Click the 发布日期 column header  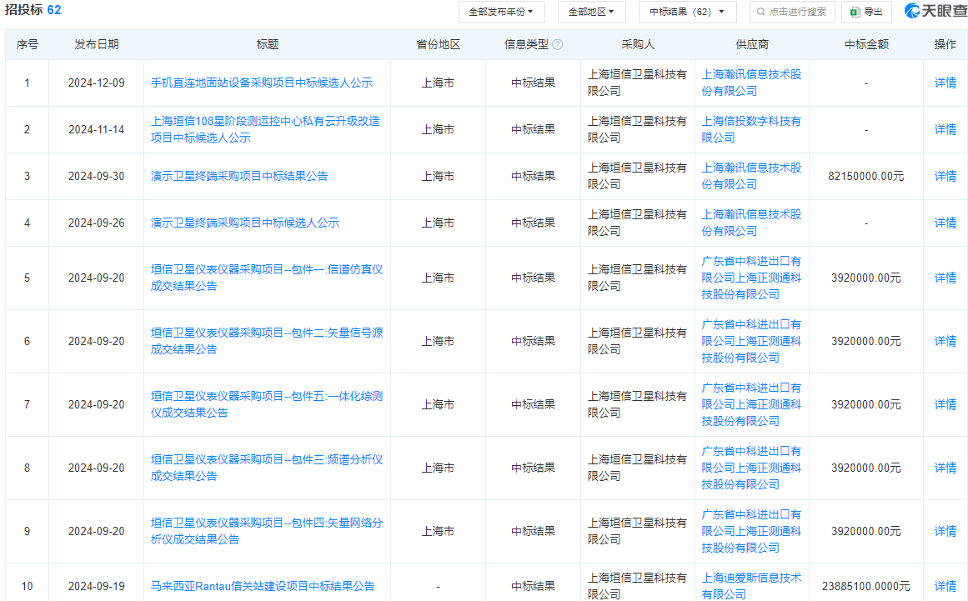click(x=97, y=44)
